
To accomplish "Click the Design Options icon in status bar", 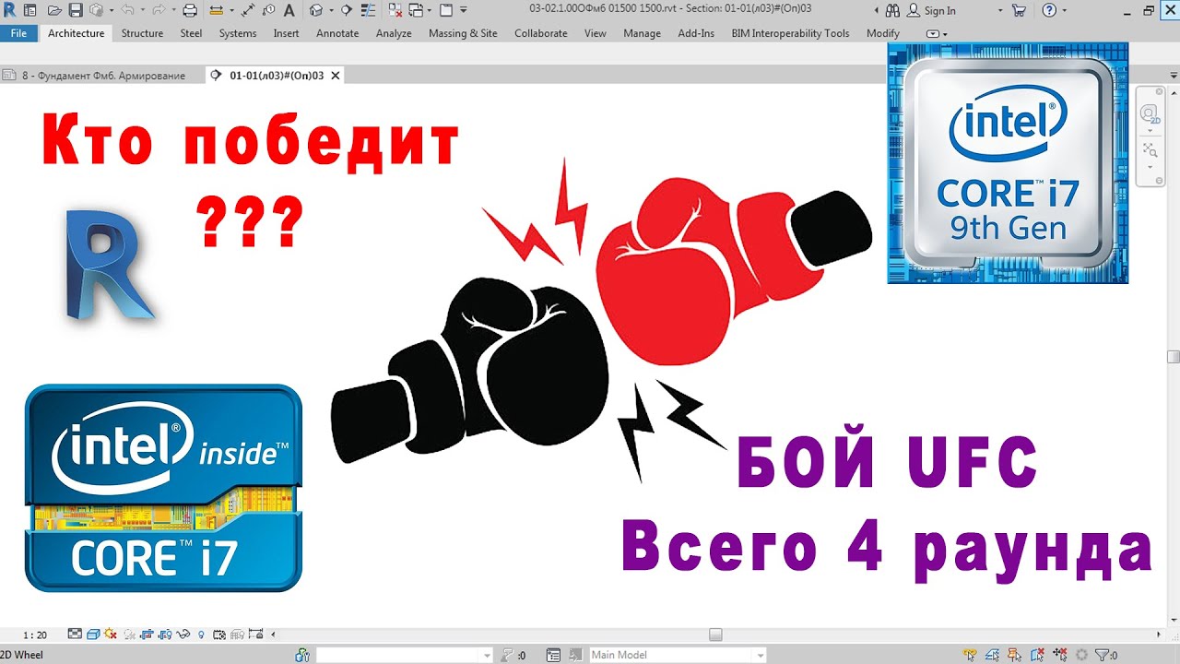I will tap(553, 655).
